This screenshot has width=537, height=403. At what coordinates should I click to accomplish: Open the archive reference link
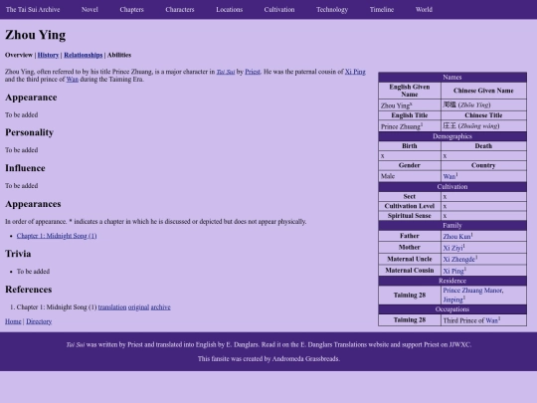(161, 307)
